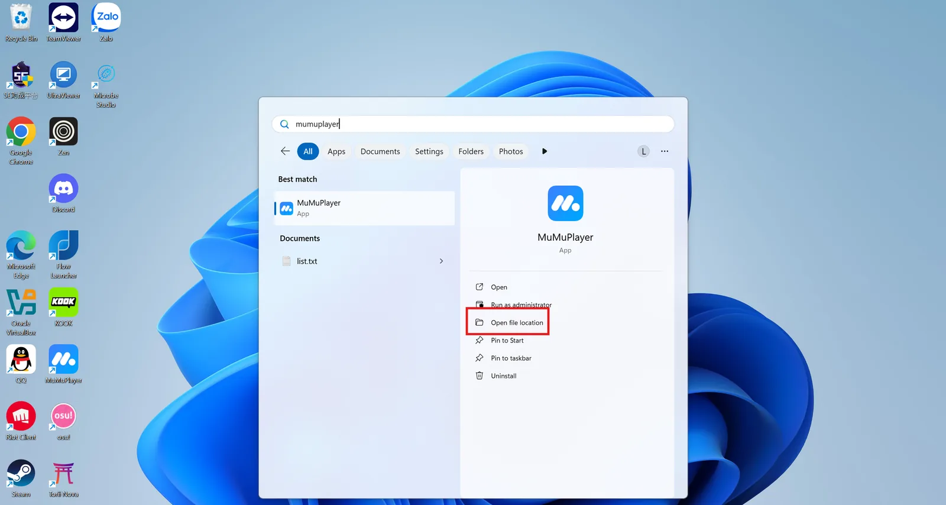
Task: Click the magnifier icon in search box
Action: (x=284, y=124)
